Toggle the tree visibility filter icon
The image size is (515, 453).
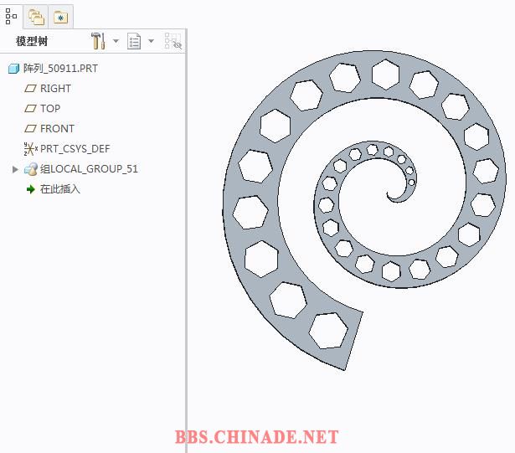[173, 41]
